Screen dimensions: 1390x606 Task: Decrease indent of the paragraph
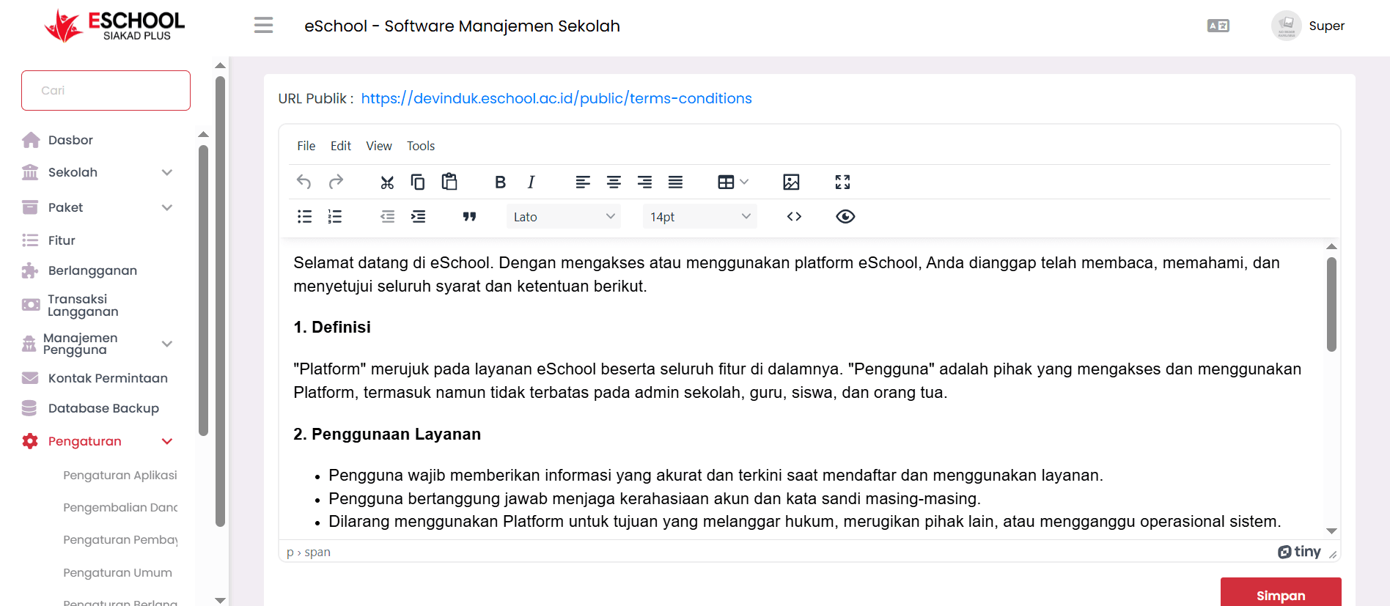(x=387, y=216)
